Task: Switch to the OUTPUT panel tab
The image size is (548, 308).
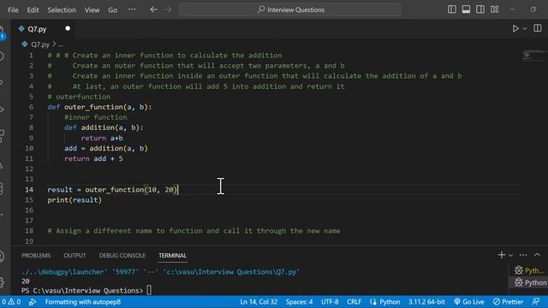Action: coord(74,255)
